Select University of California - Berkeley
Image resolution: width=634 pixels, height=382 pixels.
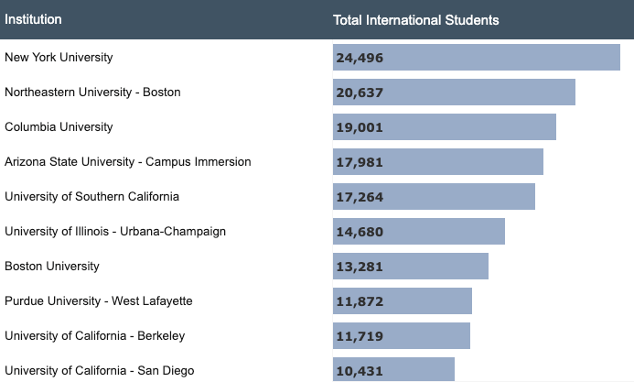pos(94,335)
